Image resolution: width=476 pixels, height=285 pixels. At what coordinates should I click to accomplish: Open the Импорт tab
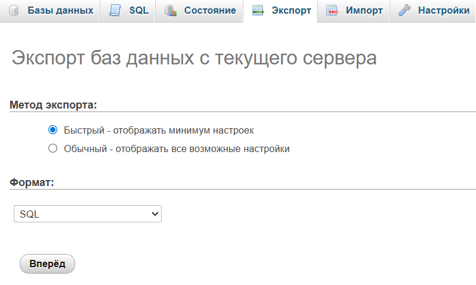point(364,11)
